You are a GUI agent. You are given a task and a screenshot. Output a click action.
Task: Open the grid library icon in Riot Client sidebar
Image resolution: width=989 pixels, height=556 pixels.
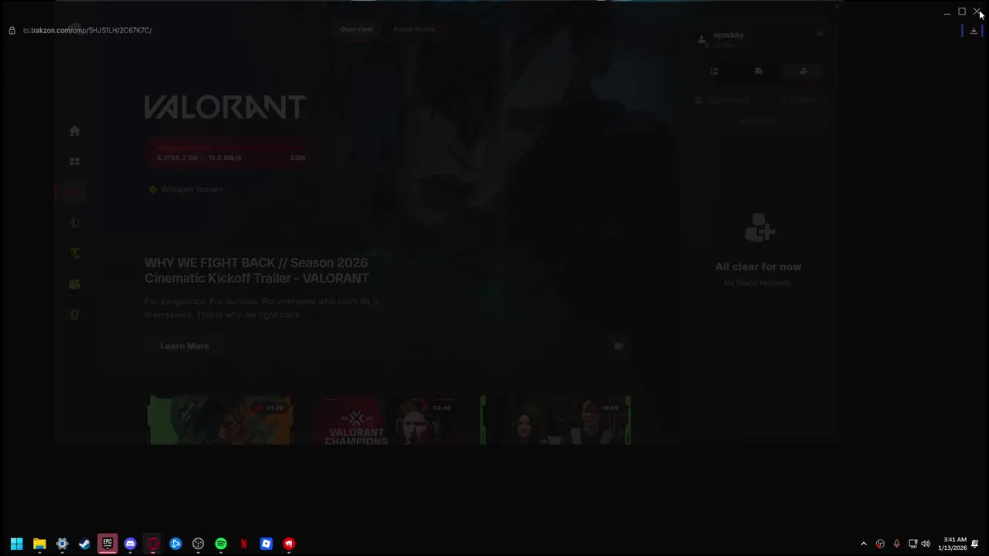pyautogui.click(x=74, y=161)
